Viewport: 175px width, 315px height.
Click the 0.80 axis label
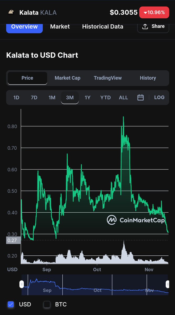click(x=12, y=126)
